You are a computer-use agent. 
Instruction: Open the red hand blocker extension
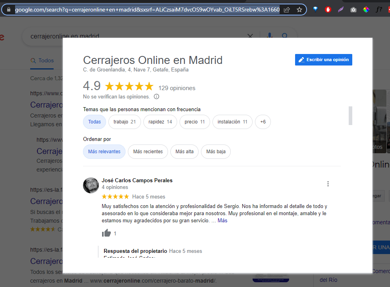(x=328, y=10)
